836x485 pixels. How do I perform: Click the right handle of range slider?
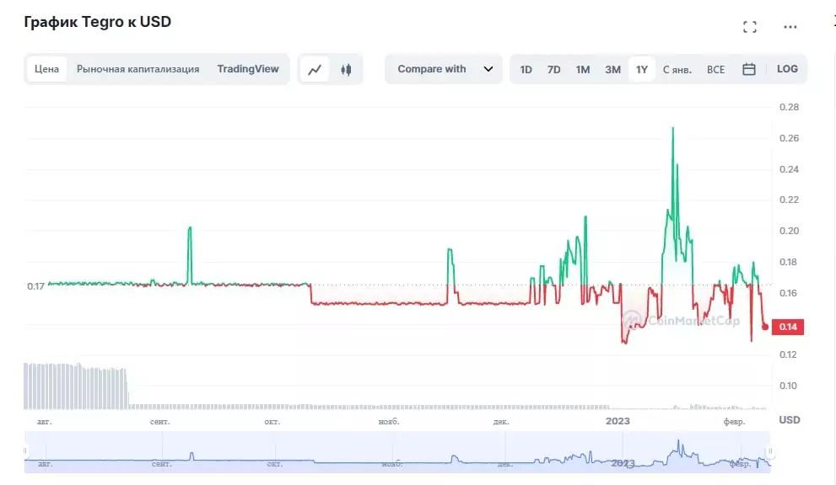(769, 451)
